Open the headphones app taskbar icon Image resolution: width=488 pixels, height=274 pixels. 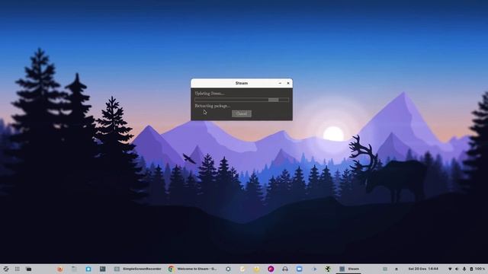click(x=284, y=269)
